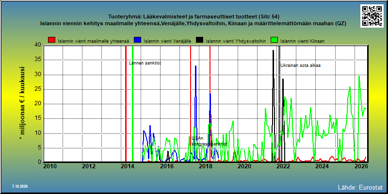
Task: Click the x-axis label 2026
Action: click(360, 166)
